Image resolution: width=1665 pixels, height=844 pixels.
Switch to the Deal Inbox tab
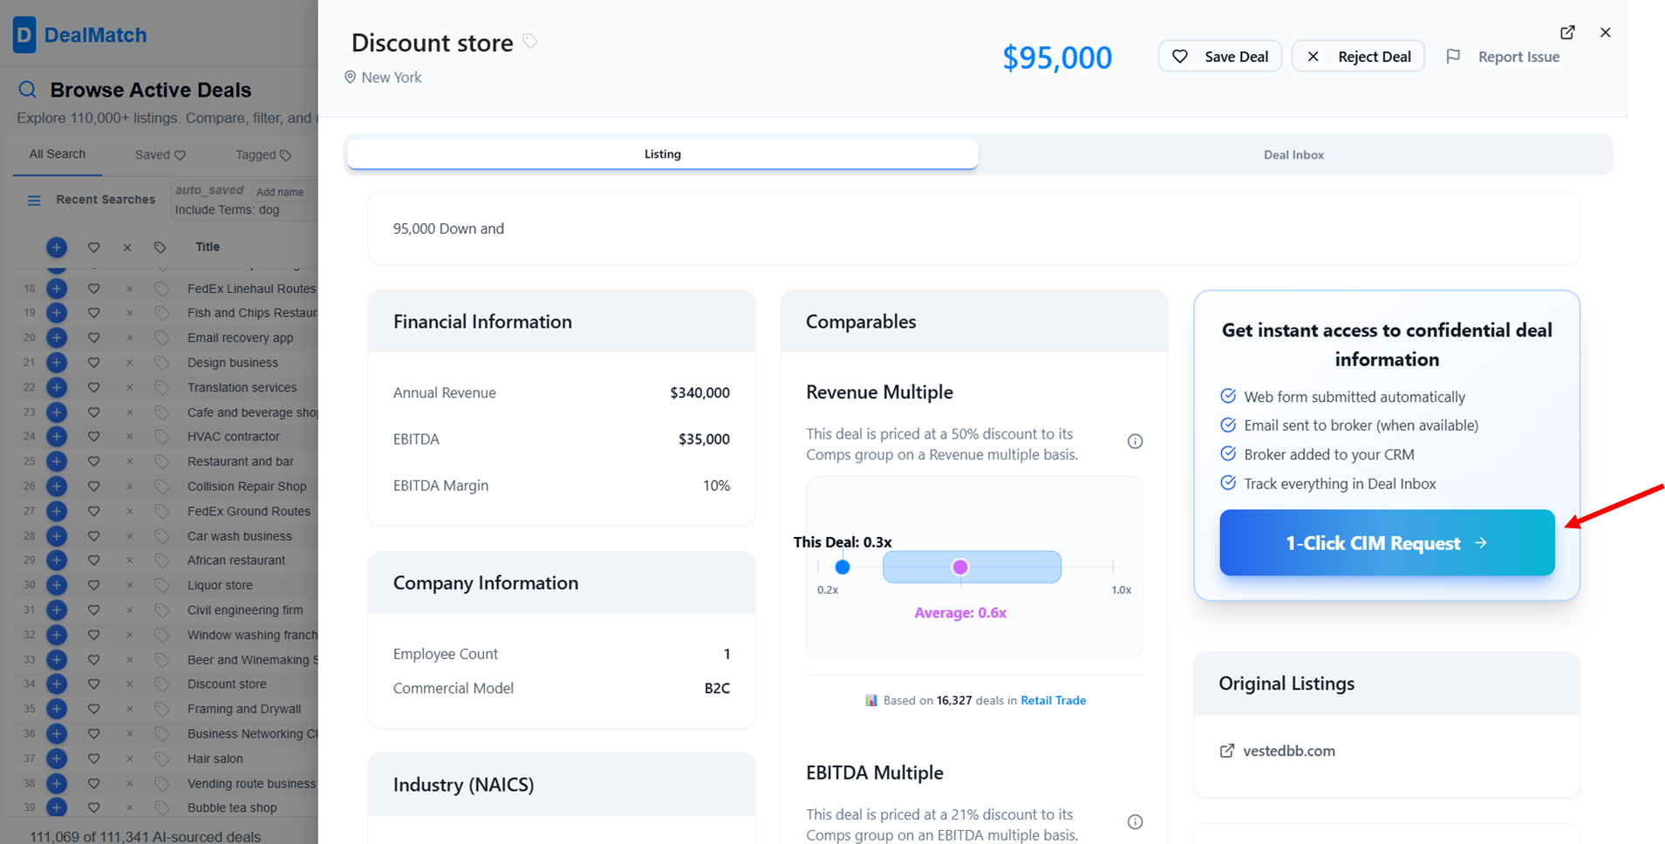[1293, 155]
